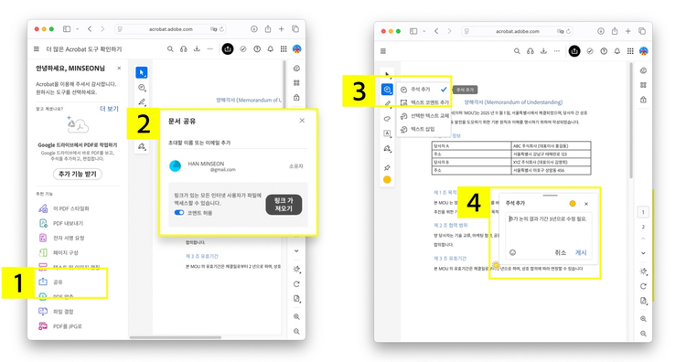686x362 pixels.
Task: Click the download icon in left window
Action: point(197,49)
